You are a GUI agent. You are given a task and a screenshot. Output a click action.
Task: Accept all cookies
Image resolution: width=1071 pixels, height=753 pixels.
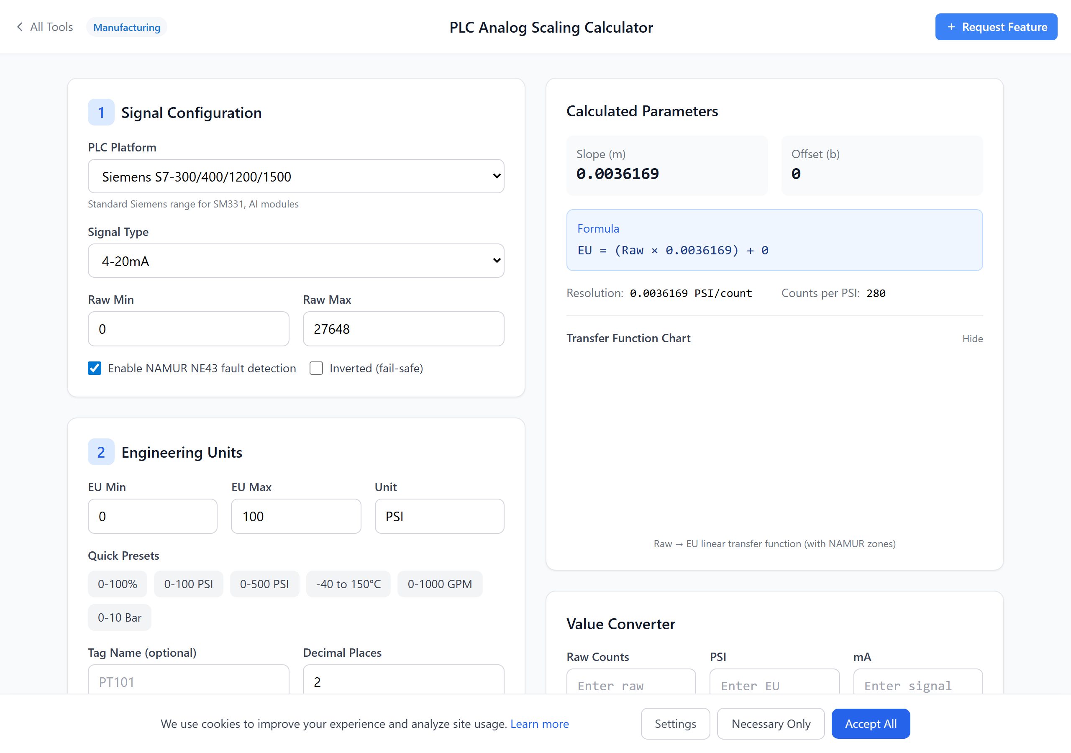870,723
